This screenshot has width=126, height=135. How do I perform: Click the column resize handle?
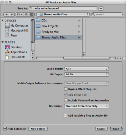(84, 55)
